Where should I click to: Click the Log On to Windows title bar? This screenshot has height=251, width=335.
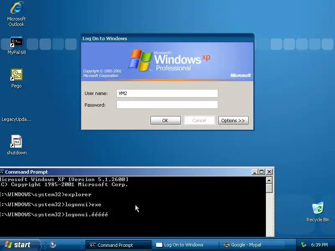167,38
